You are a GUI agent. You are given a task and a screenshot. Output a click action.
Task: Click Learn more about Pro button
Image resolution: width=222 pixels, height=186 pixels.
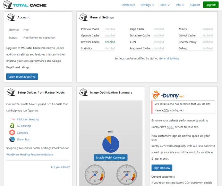point(22,77)
